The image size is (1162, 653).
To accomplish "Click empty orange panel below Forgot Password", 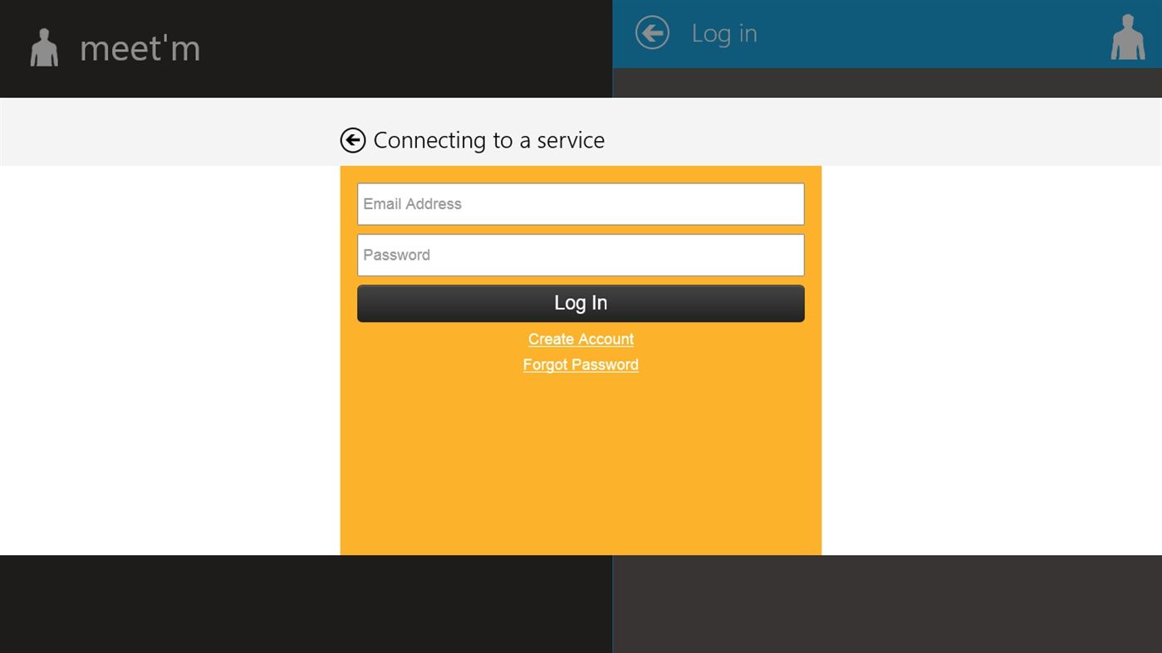I will (581, 465).
